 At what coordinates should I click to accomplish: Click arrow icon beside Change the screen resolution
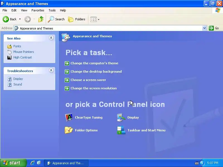click(x=67, y=89)
